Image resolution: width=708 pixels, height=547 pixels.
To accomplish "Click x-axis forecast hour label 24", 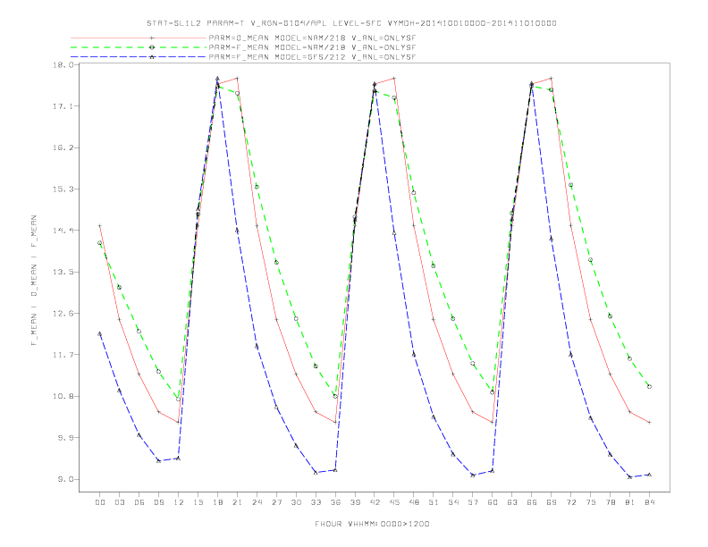I will tap(257, 502).
